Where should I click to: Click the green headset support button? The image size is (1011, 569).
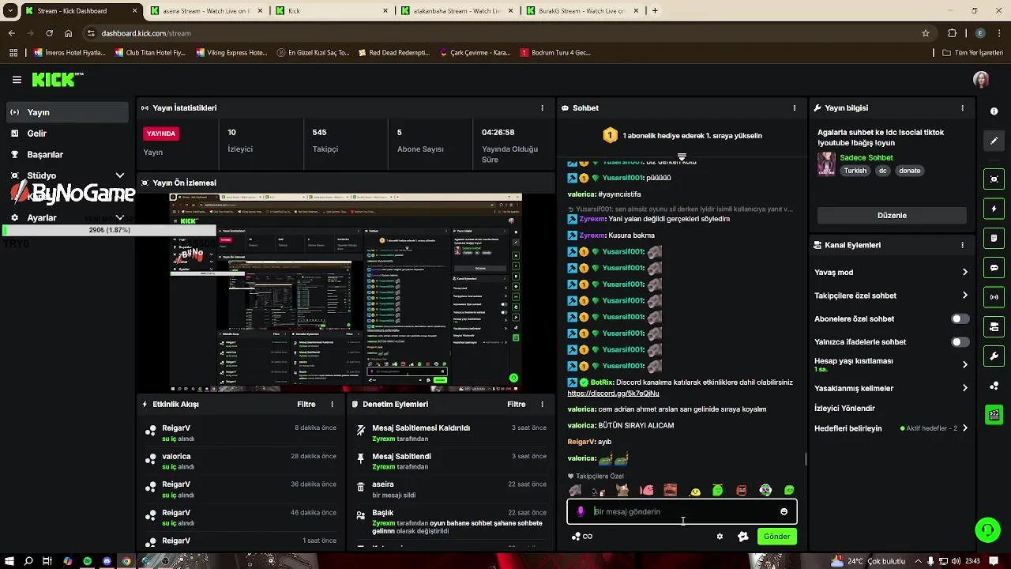(987, 529)
